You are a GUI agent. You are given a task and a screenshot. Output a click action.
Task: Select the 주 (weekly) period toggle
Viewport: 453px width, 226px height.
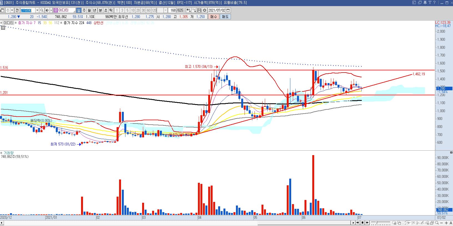[x=84, y=10]
